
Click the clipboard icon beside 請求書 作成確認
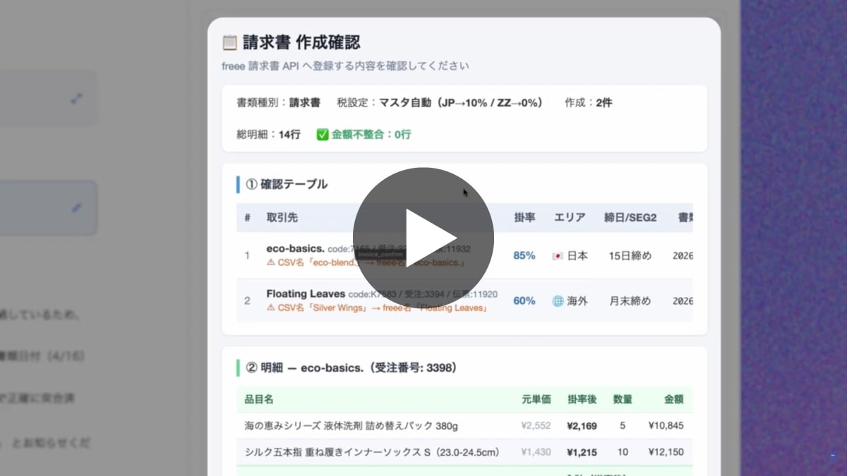[x=229, y=42]
